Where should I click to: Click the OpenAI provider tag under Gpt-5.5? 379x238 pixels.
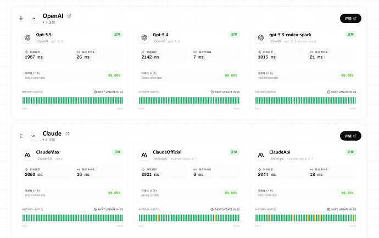(42, 41)
